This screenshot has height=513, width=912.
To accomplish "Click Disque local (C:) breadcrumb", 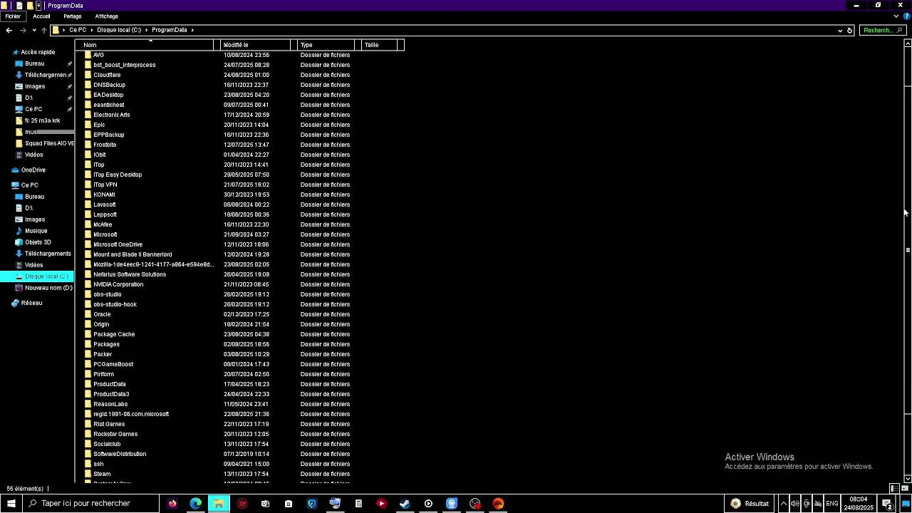I will pyautogui.click(x=119, y=30).
